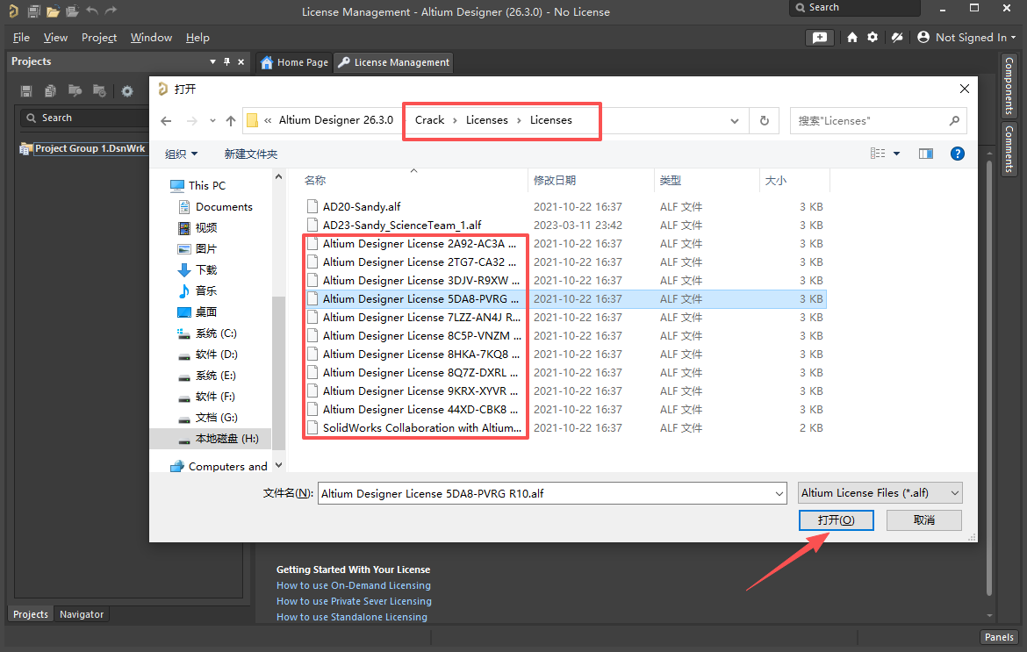Open the File menu

(21, 38)
